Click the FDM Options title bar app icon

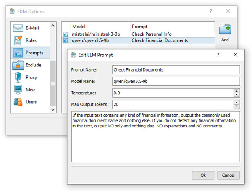point(12,11)
